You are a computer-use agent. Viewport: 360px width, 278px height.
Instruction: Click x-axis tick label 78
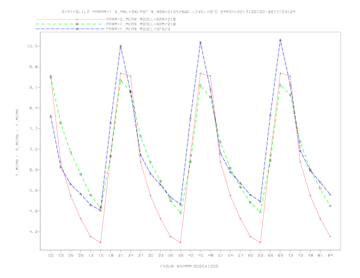pos(310,255)
